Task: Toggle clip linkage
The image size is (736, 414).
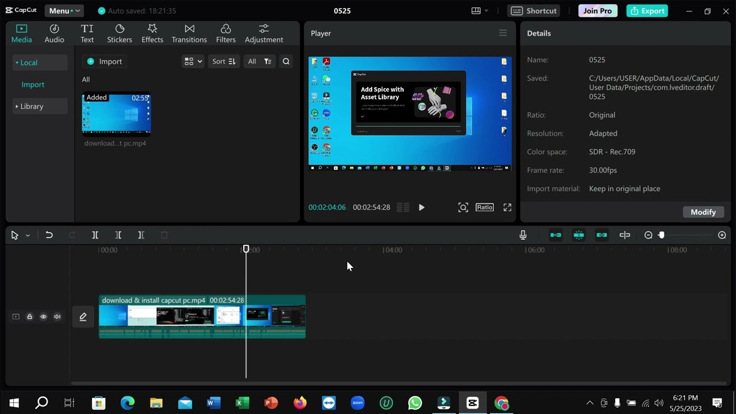Action: click(x=601, y=235)
